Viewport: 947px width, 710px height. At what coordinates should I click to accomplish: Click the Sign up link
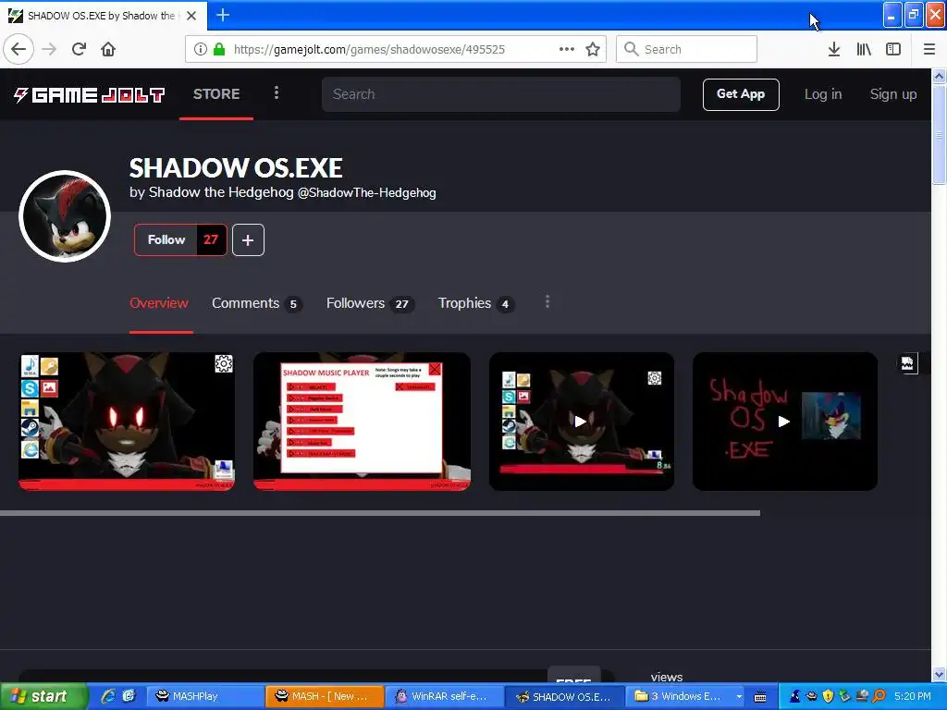pyautogui.click(x=892, y=94)
